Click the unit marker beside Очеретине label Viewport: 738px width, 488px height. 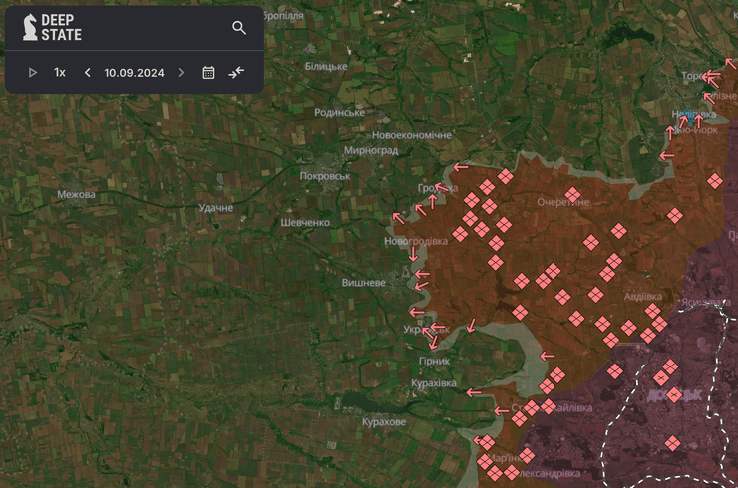(x=572, y=194)
